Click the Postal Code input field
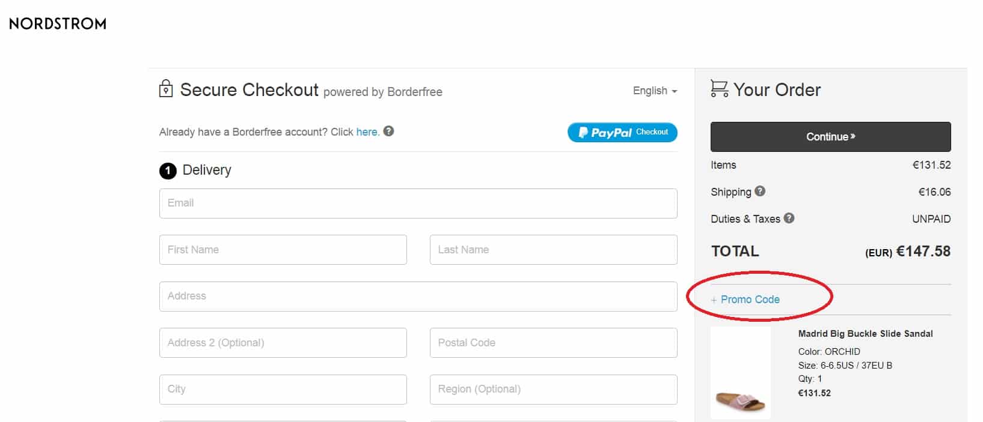 point(553,342)
